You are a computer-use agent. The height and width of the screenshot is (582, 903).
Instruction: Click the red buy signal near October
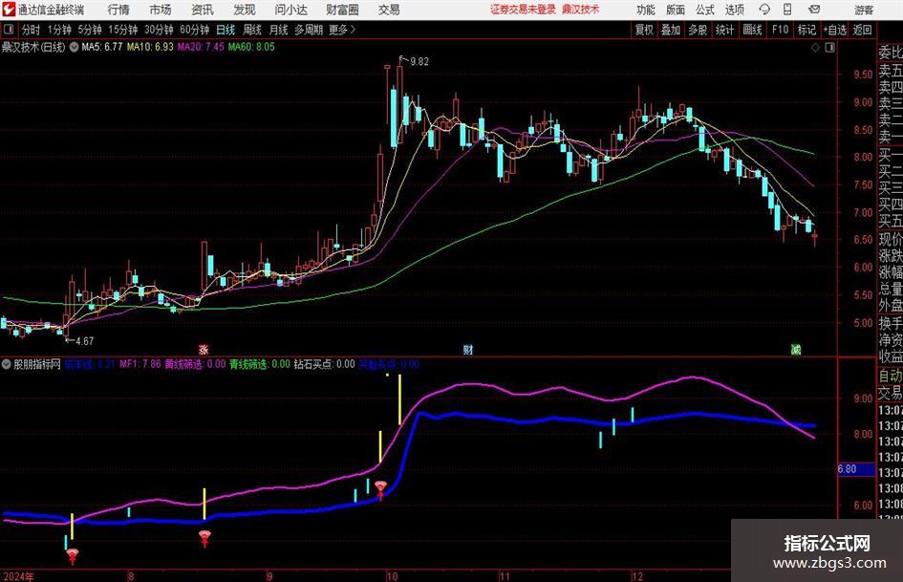pyautogui.click(x=380, y=490)
